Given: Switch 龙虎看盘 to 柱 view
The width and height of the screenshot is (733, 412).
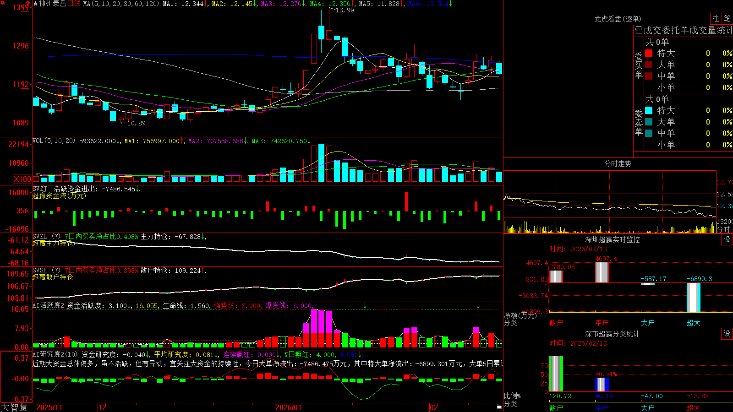Looking at the screenshot, I should tap(716, 19).
